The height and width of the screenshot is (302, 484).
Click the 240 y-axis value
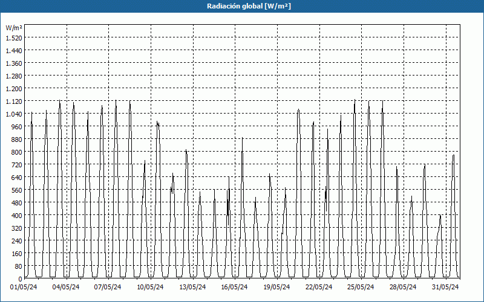point(18,240)
